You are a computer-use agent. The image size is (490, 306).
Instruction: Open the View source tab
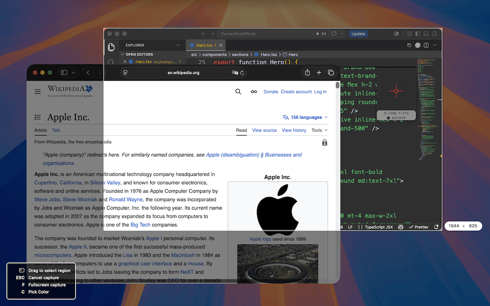coord(264,130)
